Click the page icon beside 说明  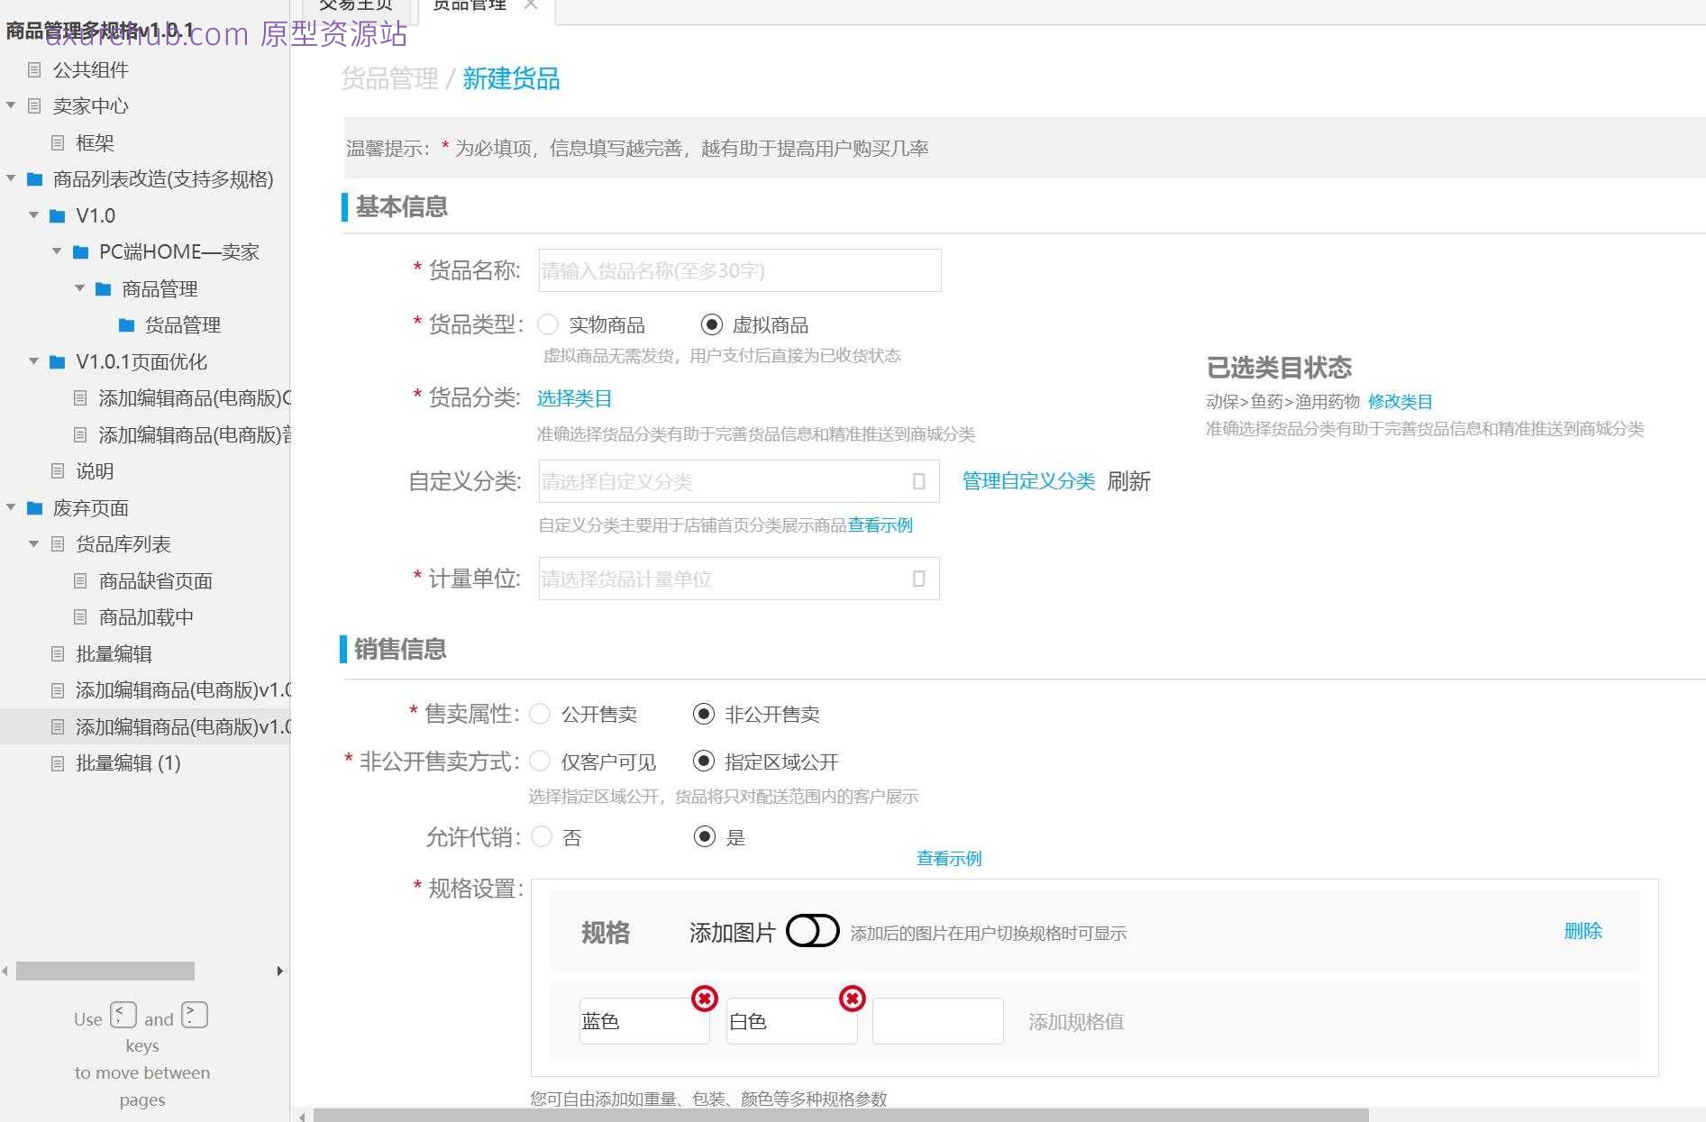coord(58,470)
